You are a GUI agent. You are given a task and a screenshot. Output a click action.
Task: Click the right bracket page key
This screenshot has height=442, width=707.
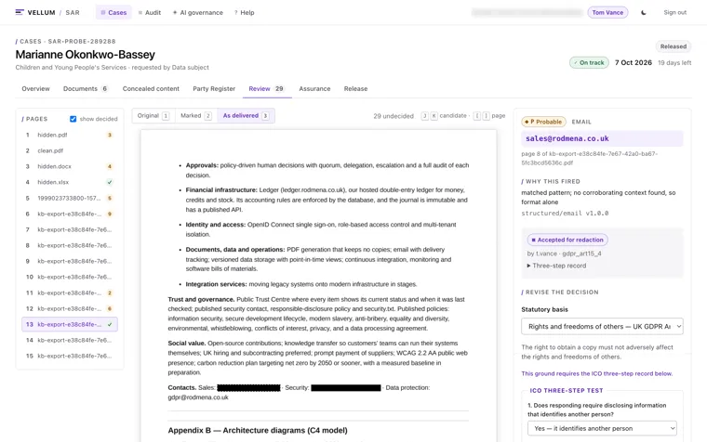(486, 116)
